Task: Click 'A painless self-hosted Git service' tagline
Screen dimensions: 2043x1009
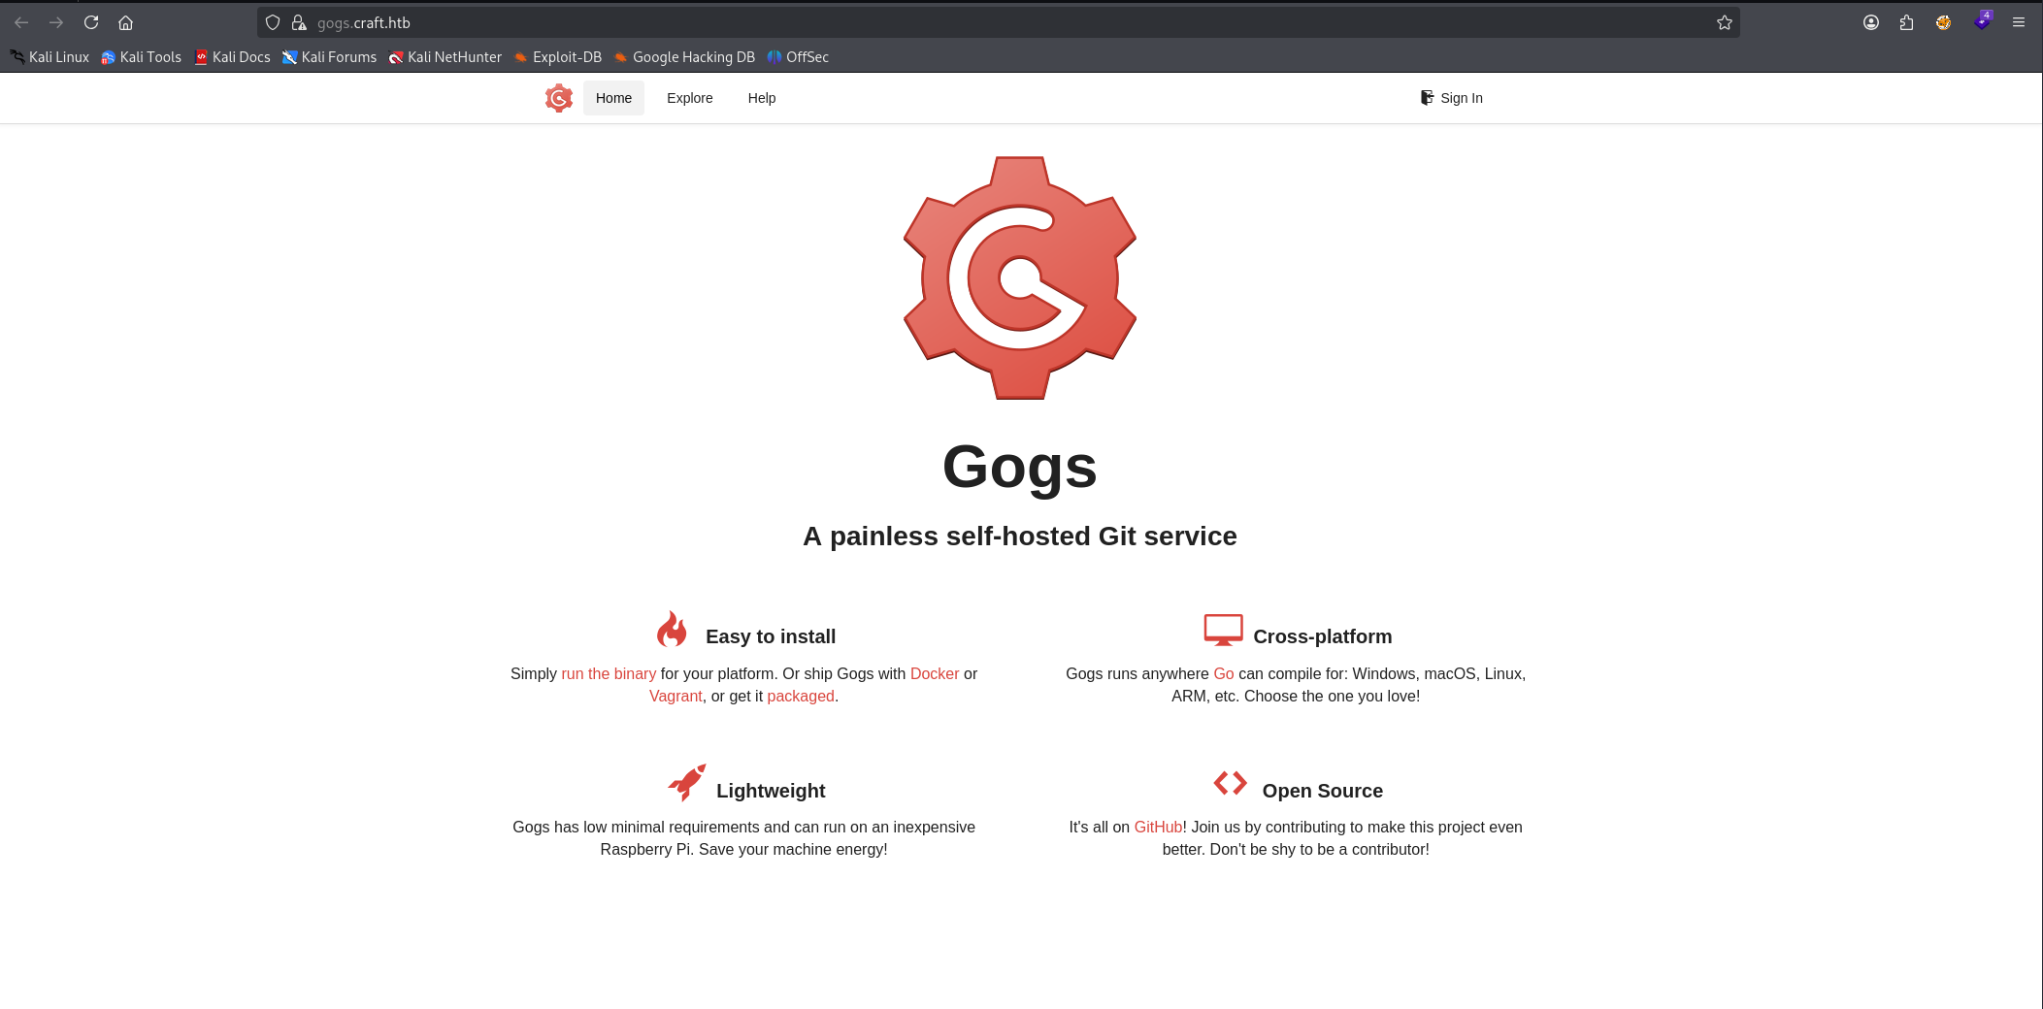Action: (x=1020, y=536)
